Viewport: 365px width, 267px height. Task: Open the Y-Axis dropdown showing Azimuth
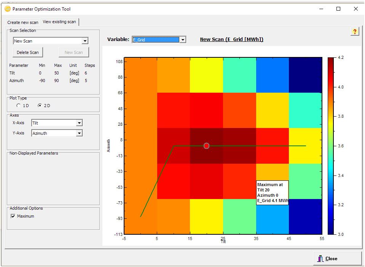(x=79, y=133)
